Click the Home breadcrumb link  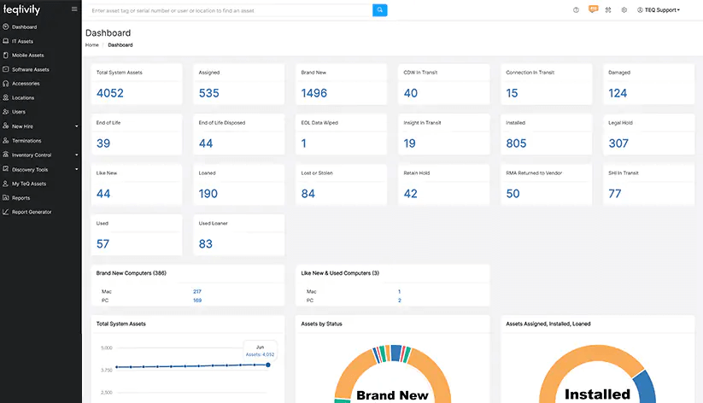91,44
